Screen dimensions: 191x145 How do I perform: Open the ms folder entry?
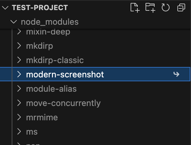click(x=96, y=131)
